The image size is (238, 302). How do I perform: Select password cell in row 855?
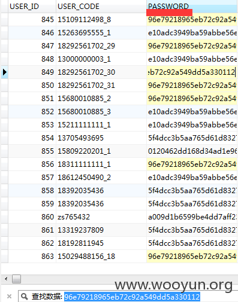[x=192, y=151]
